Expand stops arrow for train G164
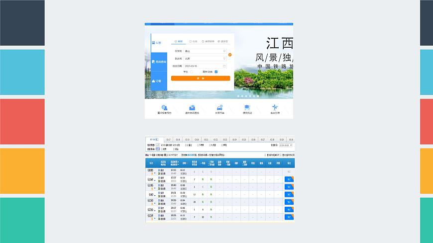The image size is (433, 243). [155, 180]
